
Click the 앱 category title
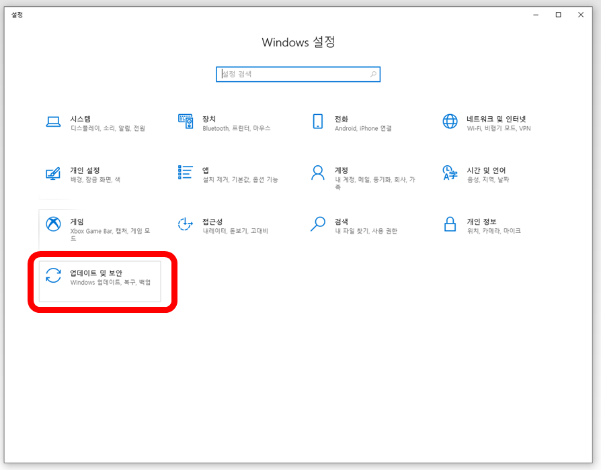click(x=206, y=171)
